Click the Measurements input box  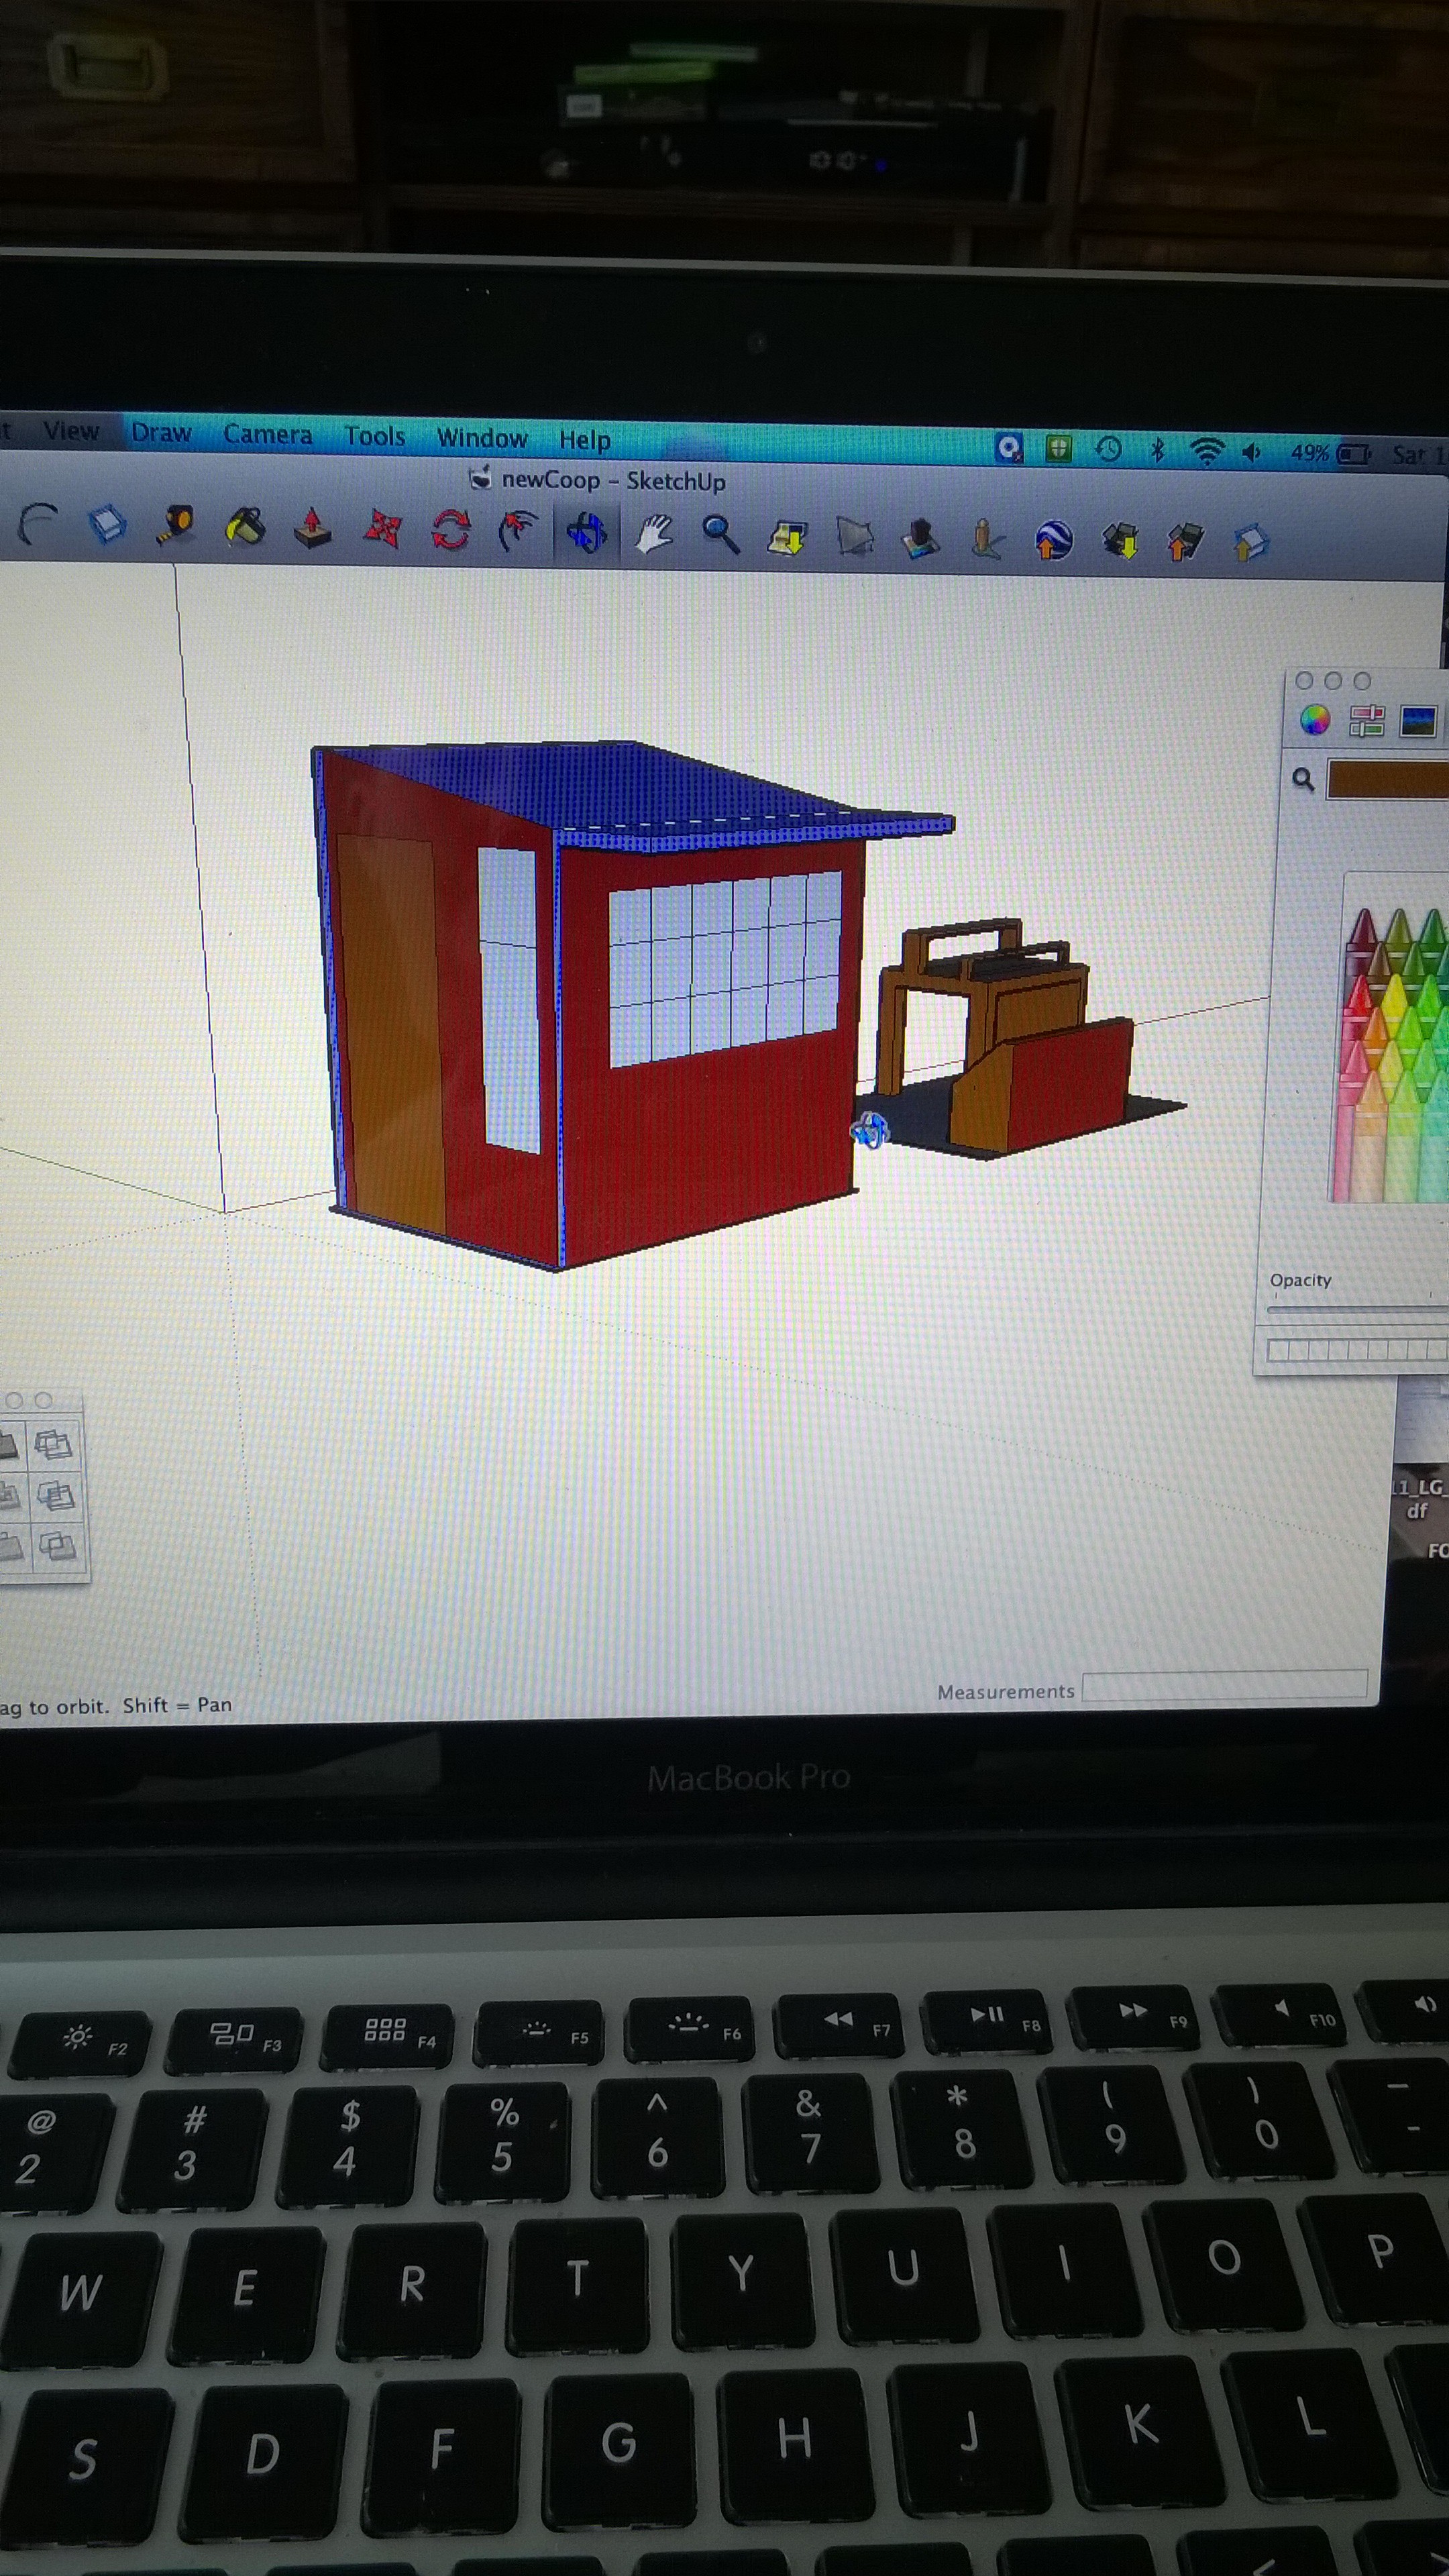tap(1225, 1686)
